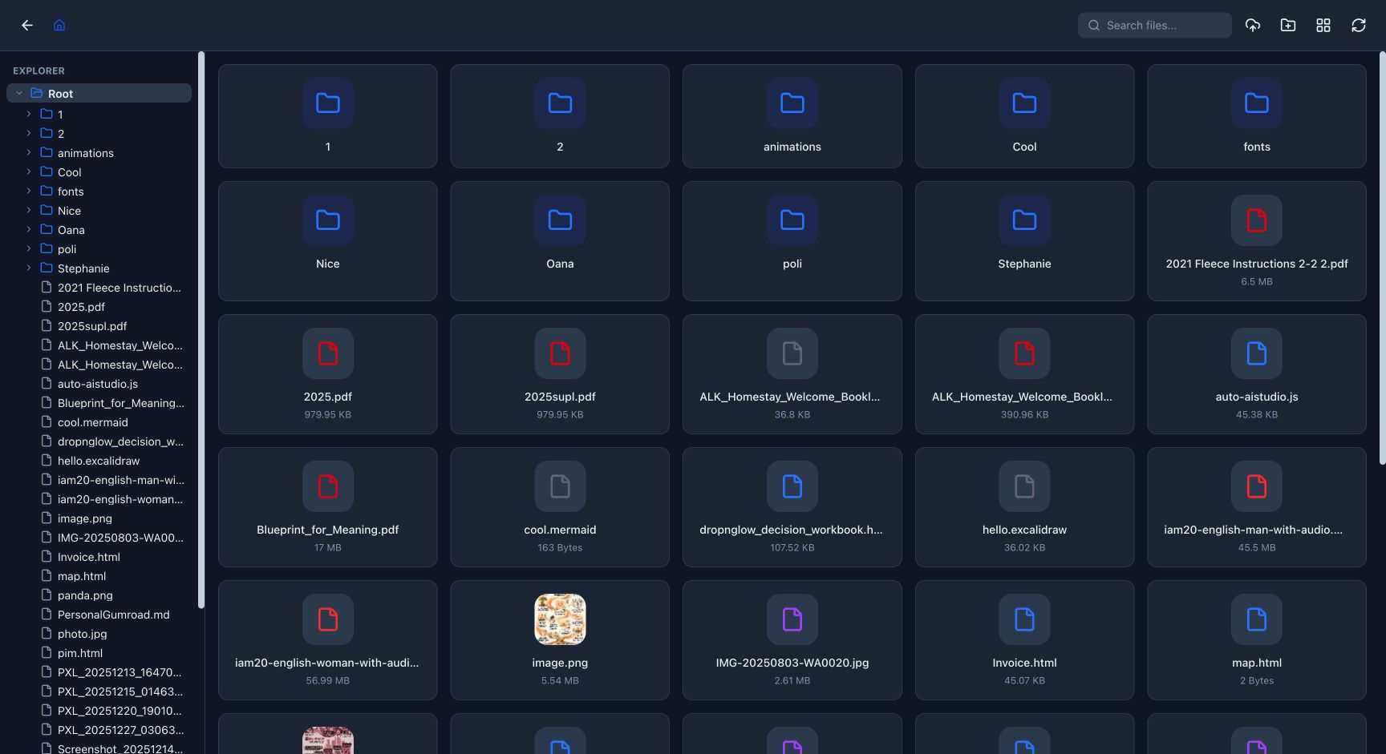Open the image.png thumbnail
This screenshot has height=754, width=1386.
tap(560, 619)
